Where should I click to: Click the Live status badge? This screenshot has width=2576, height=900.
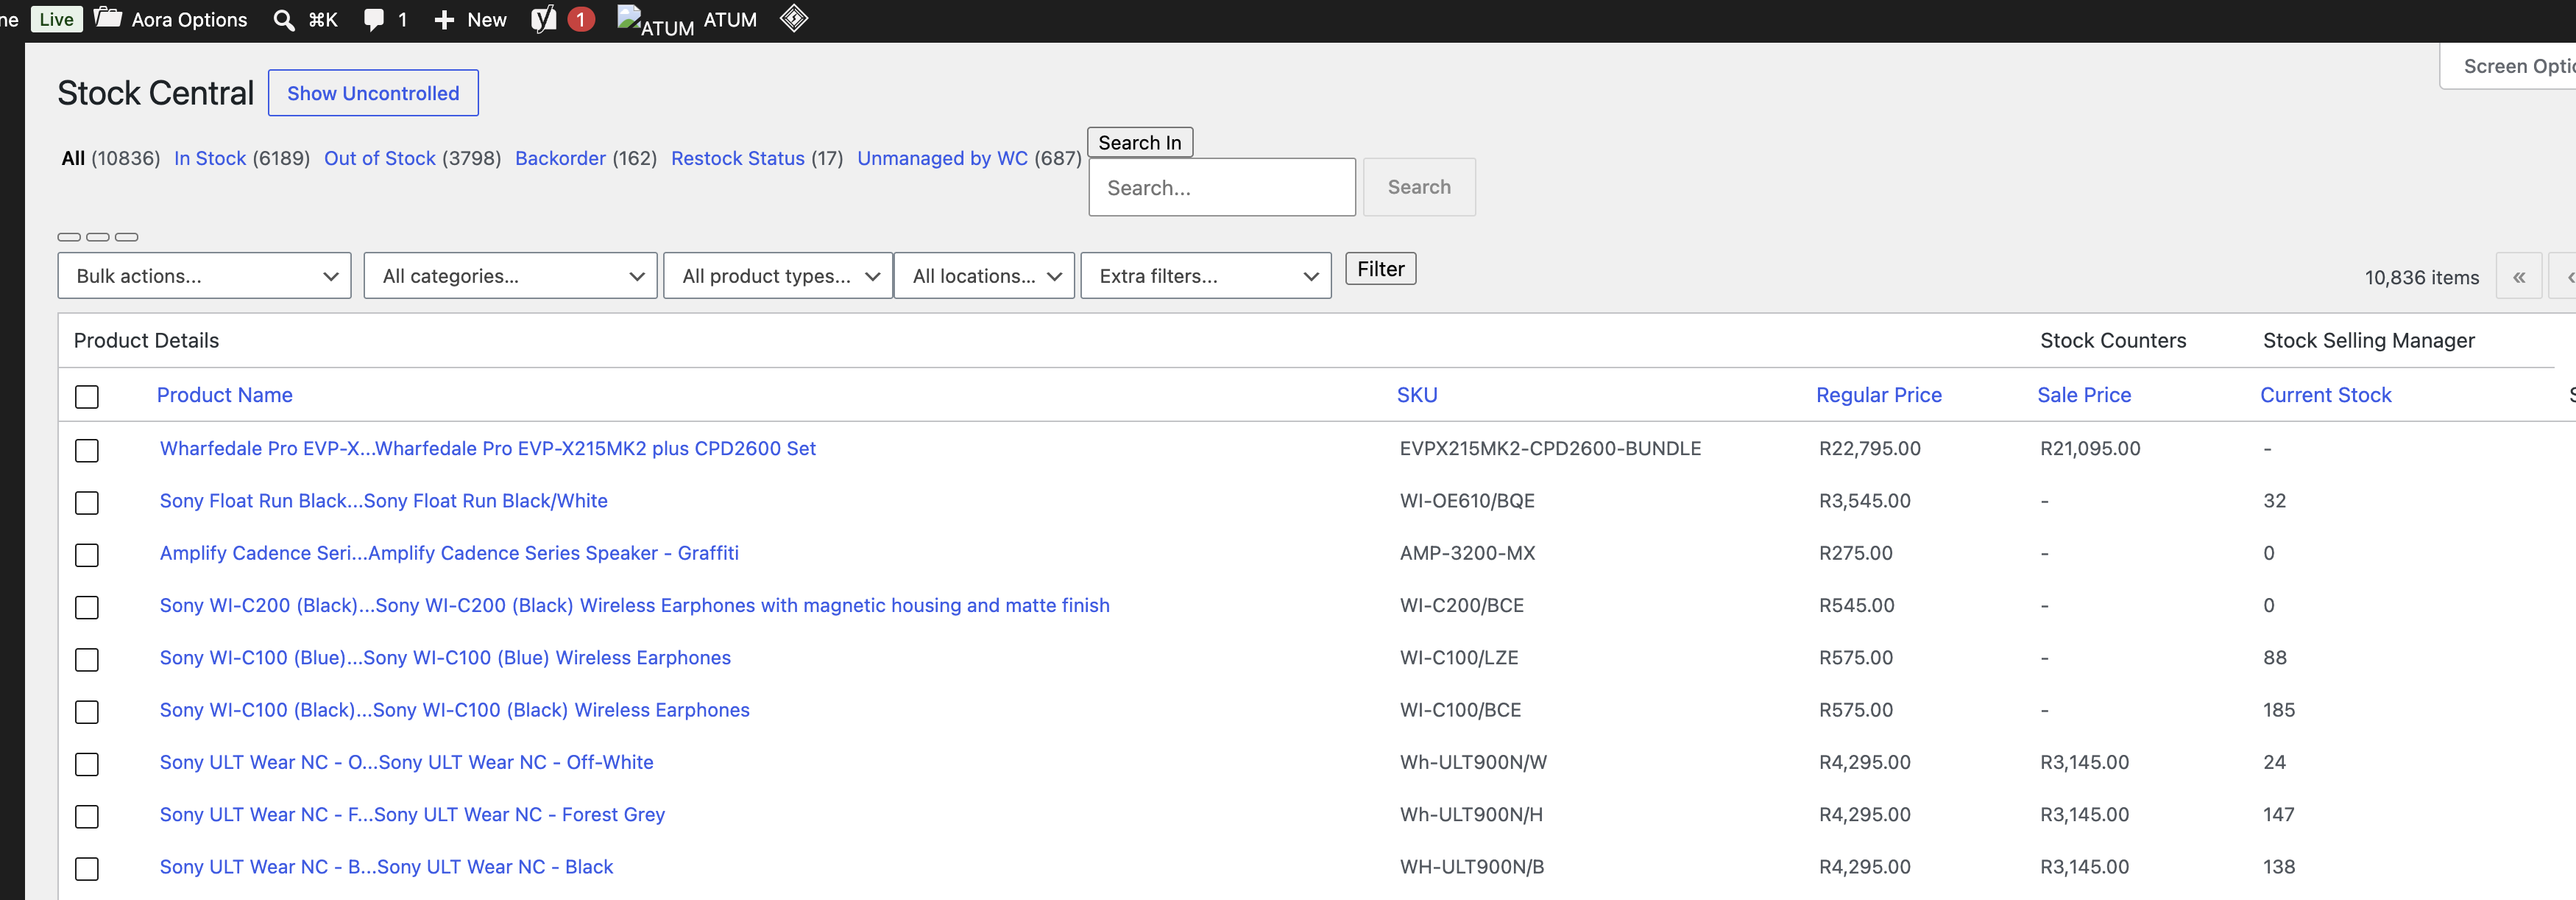click(57, 19)
